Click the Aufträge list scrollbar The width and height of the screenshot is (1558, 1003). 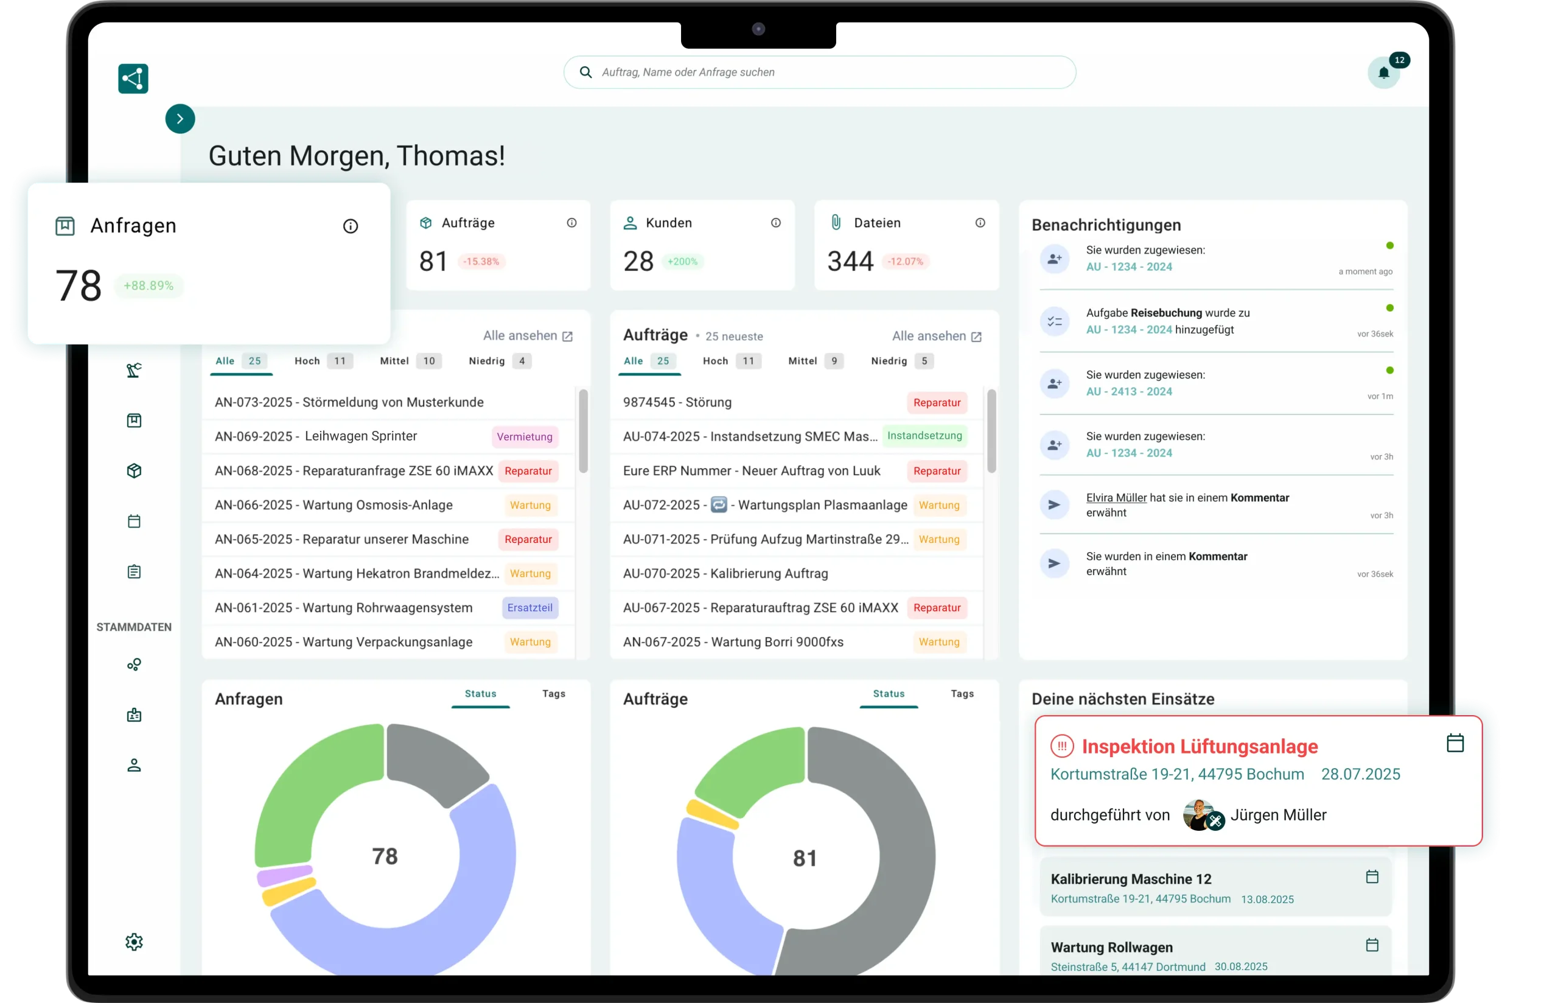click(991, 430)
